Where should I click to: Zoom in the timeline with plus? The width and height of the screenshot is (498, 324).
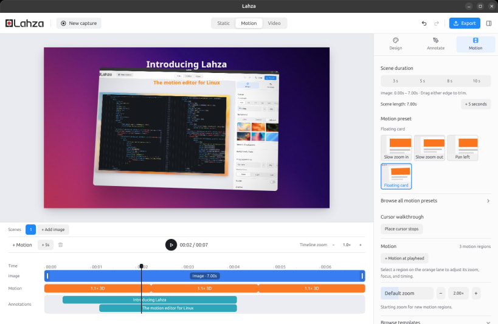[360, 245]
